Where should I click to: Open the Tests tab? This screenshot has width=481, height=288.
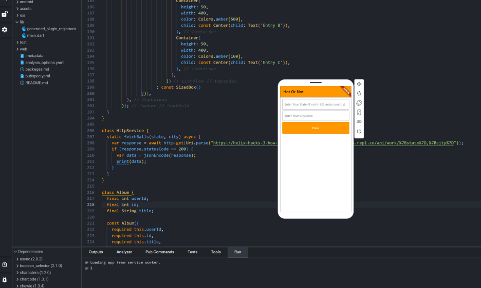192,252
